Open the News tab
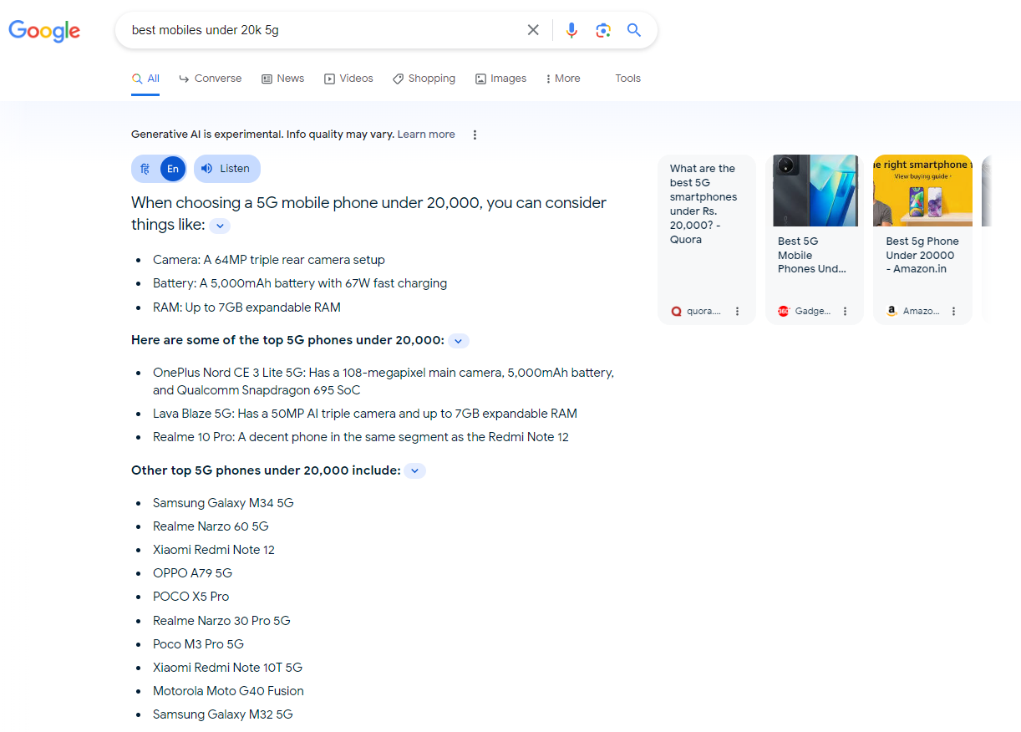Screen dimensions: 1021x732 tap(282, 79)
